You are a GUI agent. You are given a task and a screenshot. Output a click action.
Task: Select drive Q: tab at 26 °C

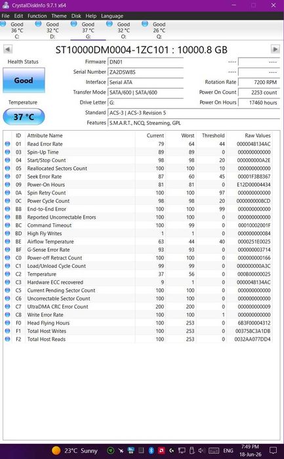pos(159,30)
